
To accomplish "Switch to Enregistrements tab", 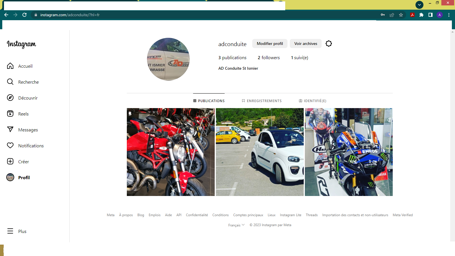I will coord(262,101).
